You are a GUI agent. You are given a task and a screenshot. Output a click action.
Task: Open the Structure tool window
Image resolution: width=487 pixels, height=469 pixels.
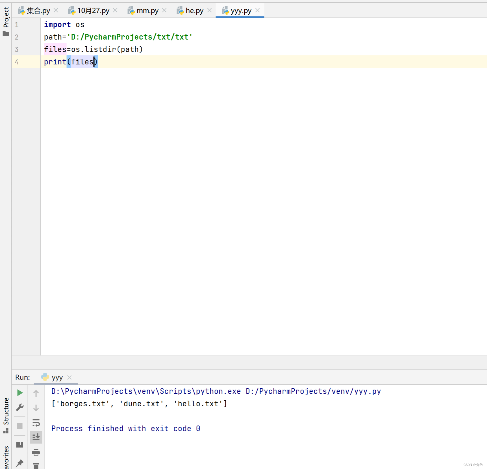6,415
